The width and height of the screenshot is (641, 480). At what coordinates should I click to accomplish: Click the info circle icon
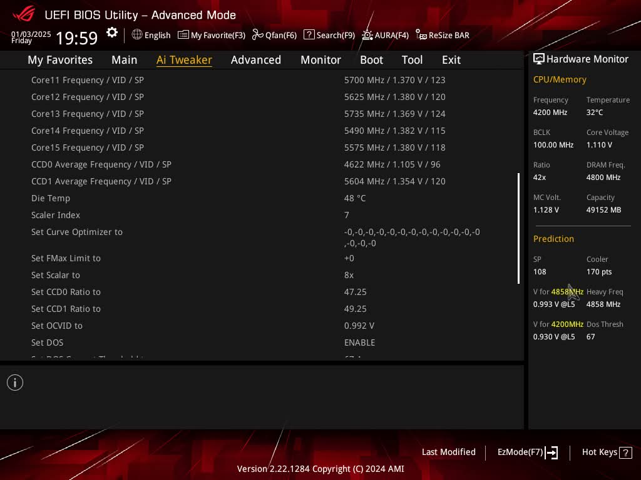click(15, 382)
